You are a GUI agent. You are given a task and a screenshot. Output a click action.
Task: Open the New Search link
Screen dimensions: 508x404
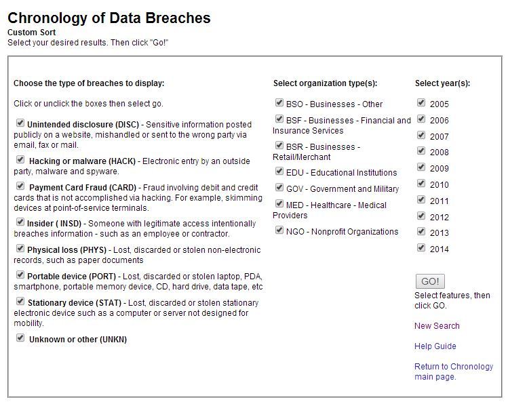pyautogui.click(x=437, y=326)
